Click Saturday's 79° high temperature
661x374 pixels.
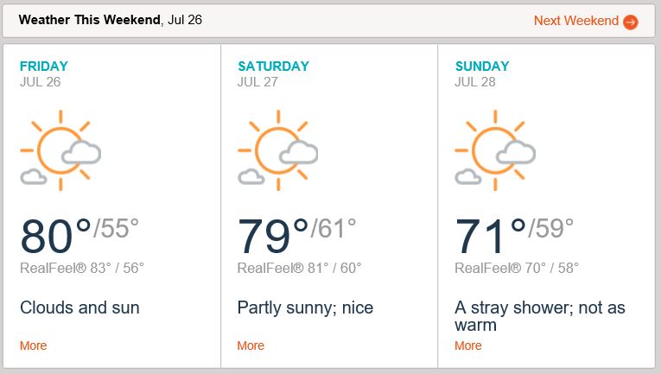click(273, 237)
